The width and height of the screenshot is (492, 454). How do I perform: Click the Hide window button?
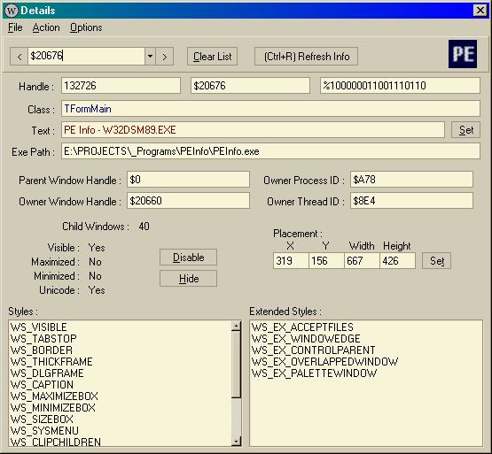click(188, 279)
